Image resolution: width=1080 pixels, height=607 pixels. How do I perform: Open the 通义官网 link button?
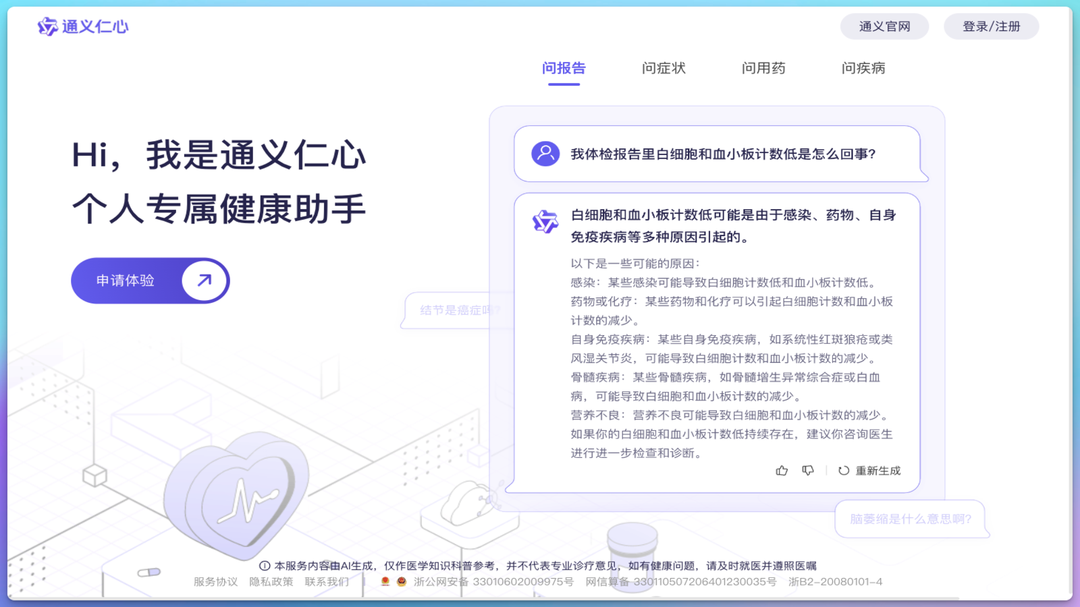(x=884, y=26)
